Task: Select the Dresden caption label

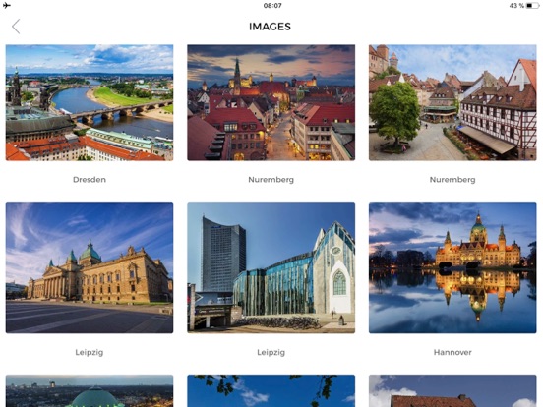Action: (x=90, y=180)
